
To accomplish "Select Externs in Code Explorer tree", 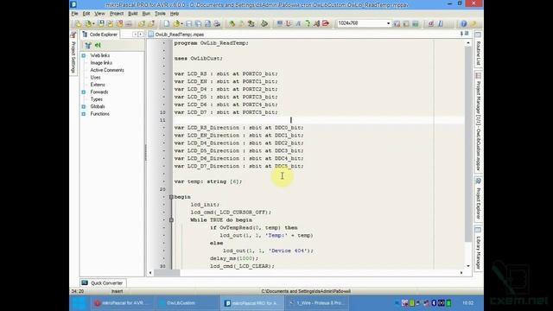I will 98,85.
